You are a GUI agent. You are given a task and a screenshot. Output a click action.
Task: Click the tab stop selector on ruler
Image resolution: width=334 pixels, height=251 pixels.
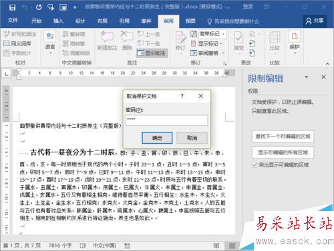[7, 73]
